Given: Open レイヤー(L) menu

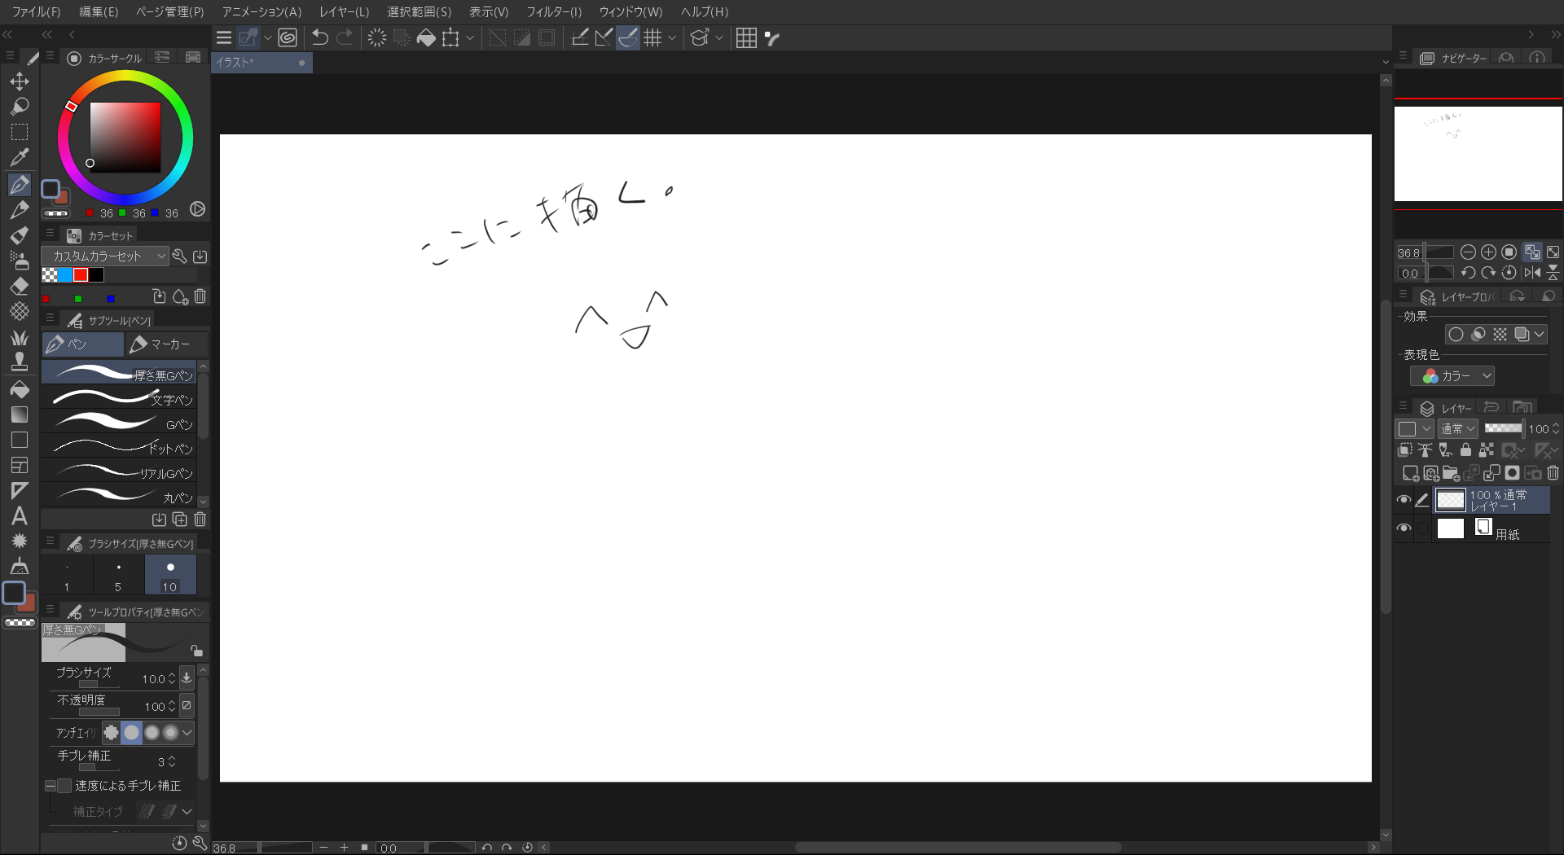Looking at the screenshot, I should [344, 11].
